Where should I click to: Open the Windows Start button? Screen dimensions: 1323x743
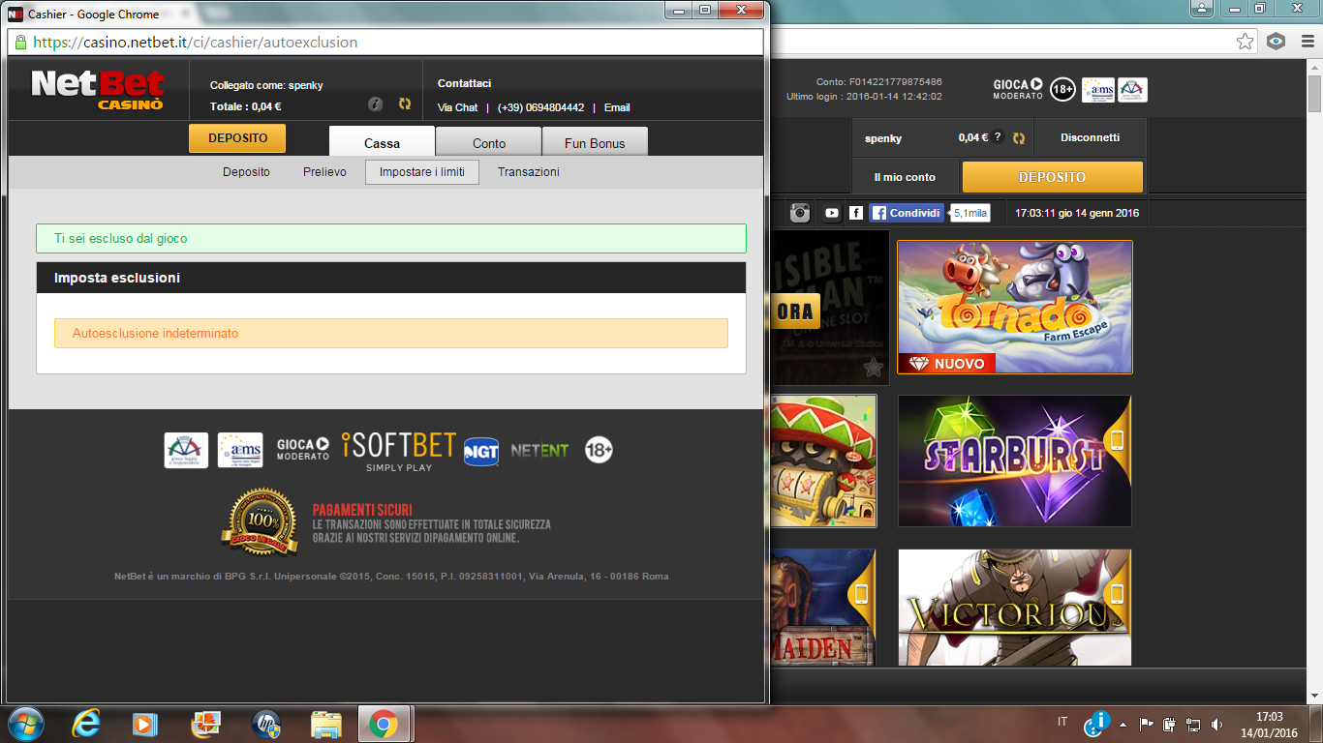tap(25, 724)
